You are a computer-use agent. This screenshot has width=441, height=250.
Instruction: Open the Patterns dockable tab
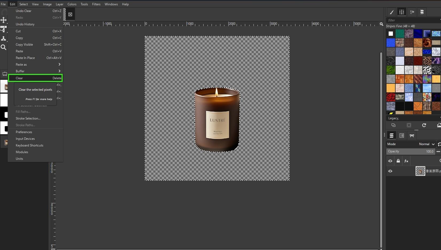[402, 12]
